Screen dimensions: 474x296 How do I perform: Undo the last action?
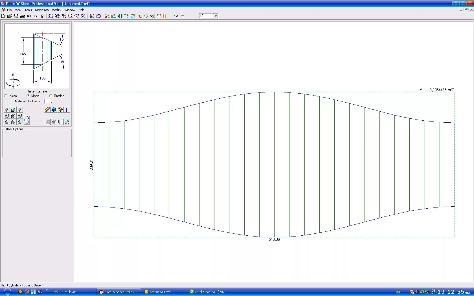[29, 16]
